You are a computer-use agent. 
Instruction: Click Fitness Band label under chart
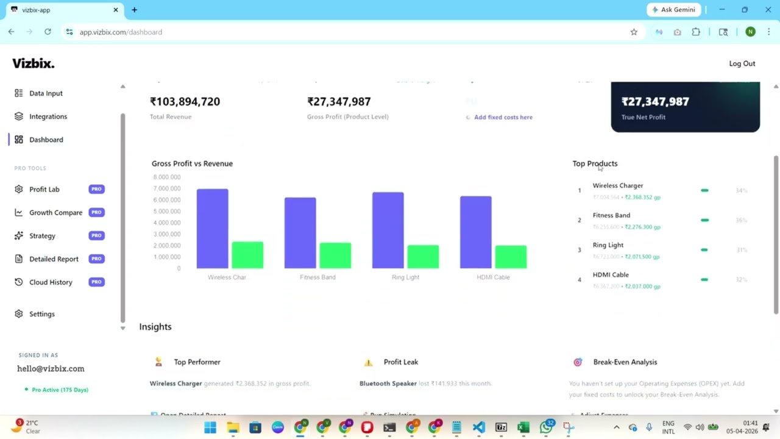317,277
